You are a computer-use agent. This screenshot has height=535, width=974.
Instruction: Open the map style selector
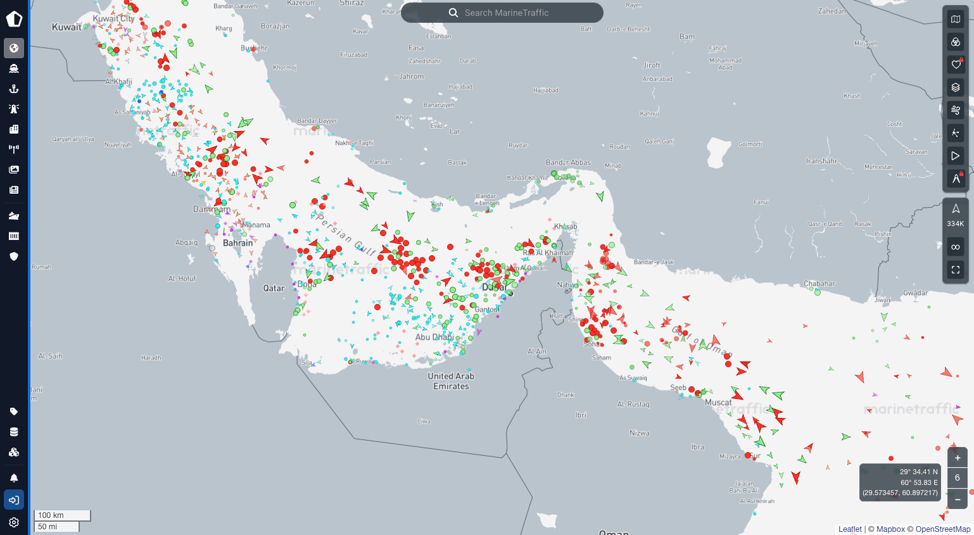[956, 19]
